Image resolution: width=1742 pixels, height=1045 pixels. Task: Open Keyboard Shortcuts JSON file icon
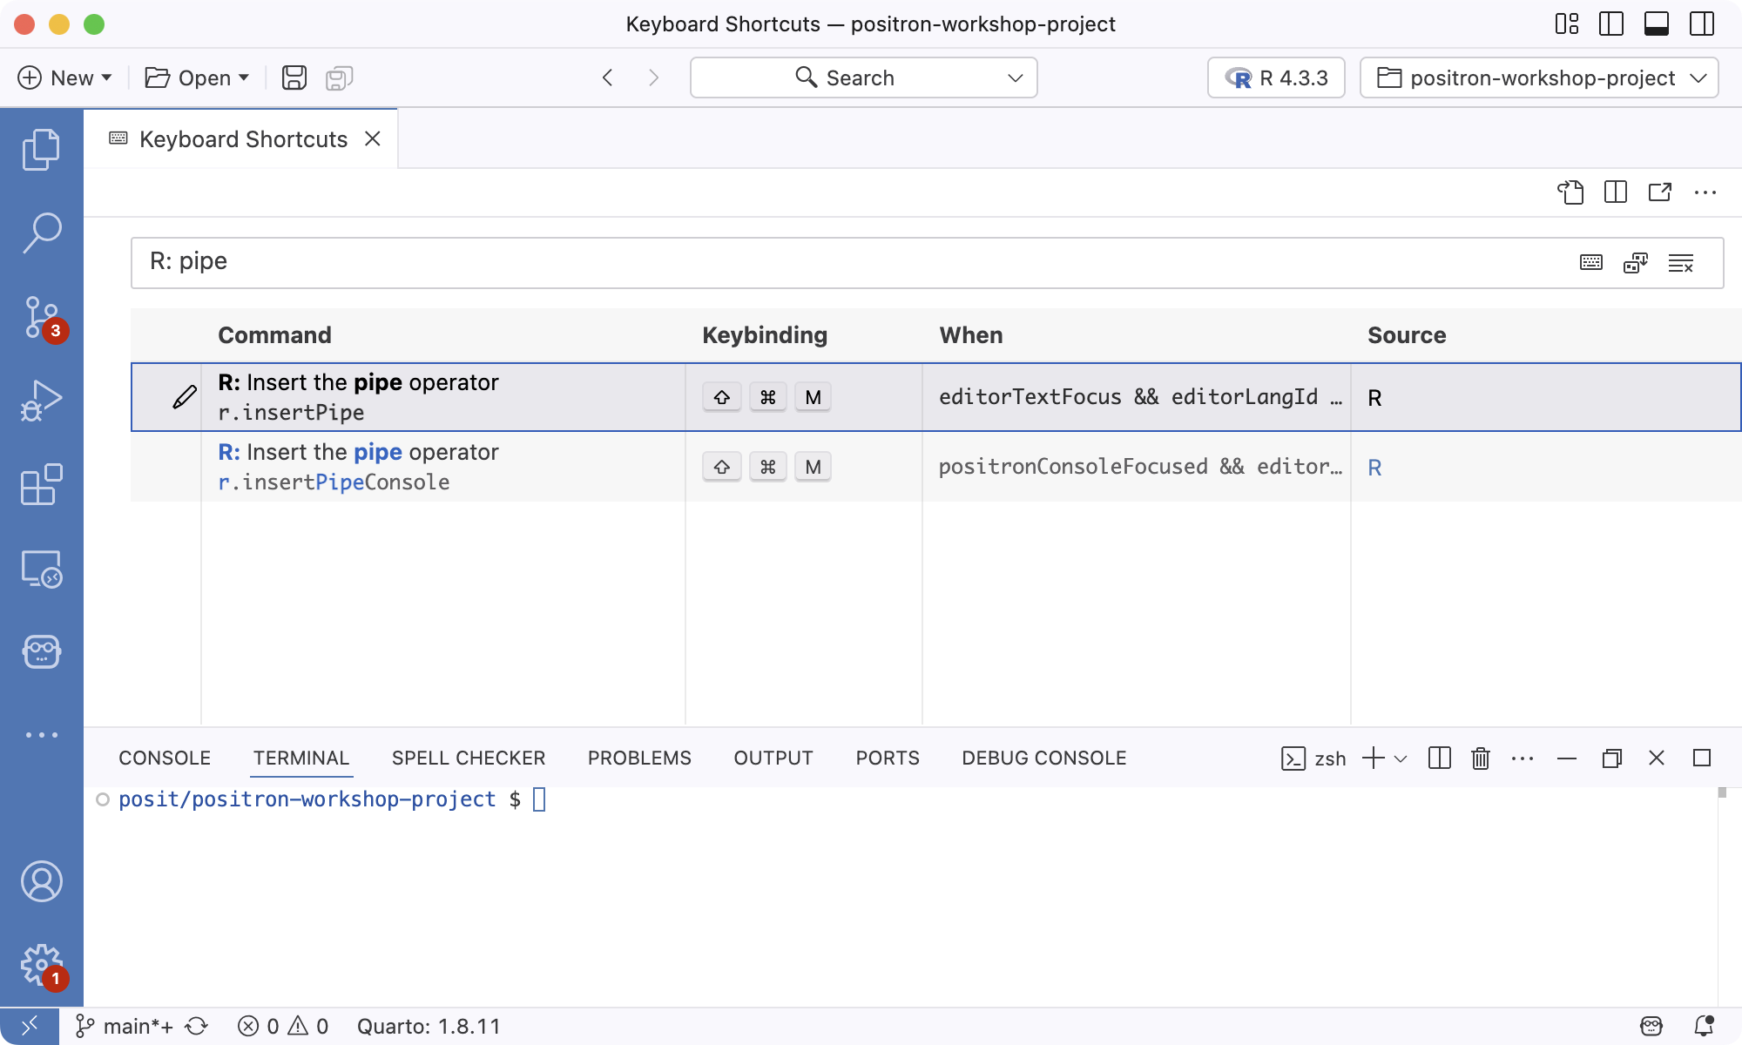pos(1570,192)
